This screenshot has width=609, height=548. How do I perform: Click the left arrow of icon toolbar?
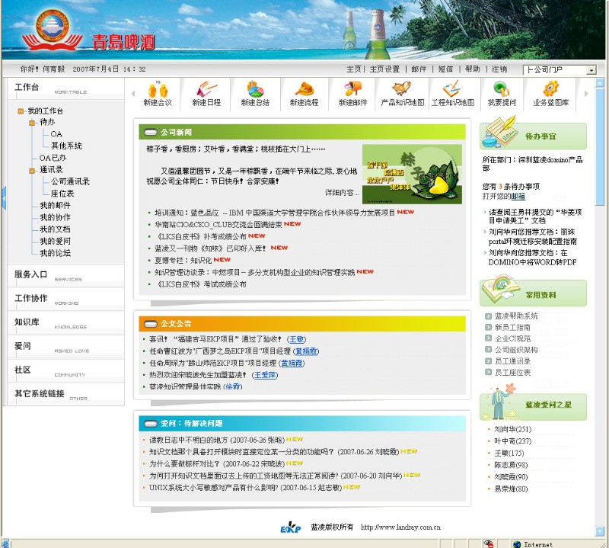point(133,93)
